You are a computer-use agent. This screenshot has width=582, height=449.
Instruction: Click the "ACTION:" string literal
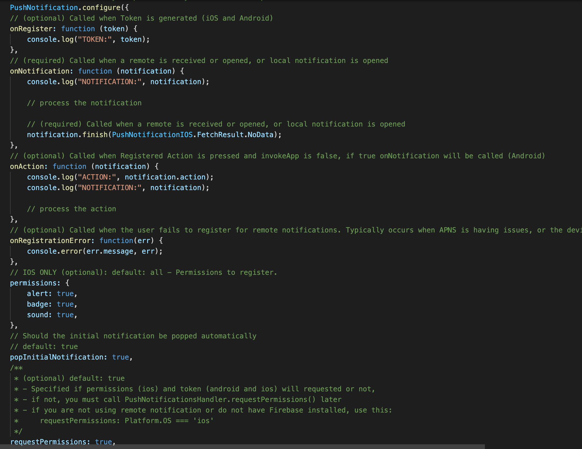tap(97, 177)
